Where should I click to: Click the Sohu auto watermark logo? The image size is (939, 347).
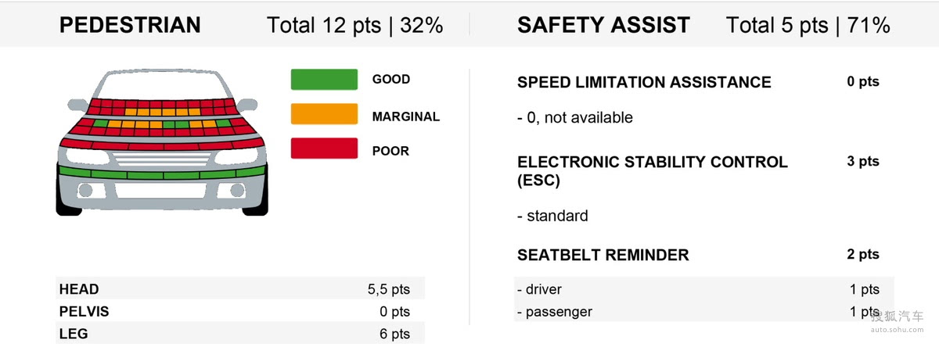point(900,319)
